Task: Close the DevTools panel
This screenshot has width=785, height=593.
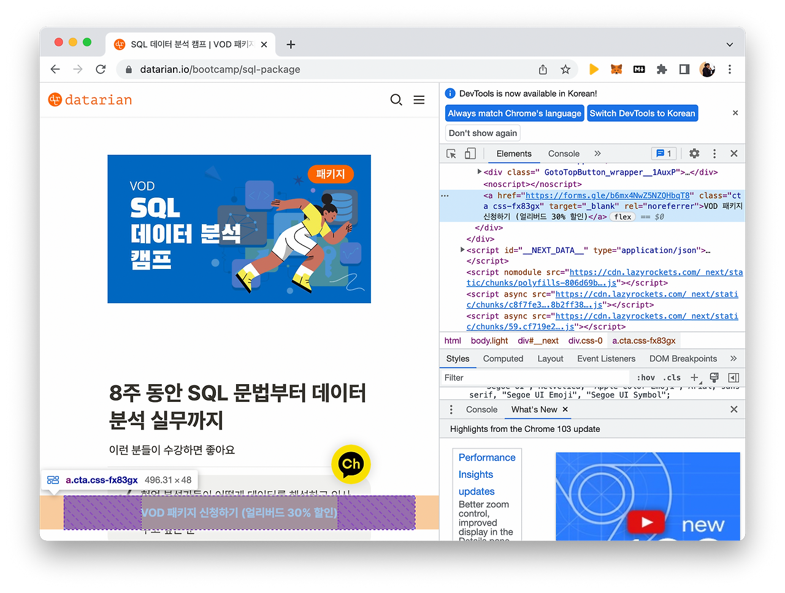Action: (733, 154)
